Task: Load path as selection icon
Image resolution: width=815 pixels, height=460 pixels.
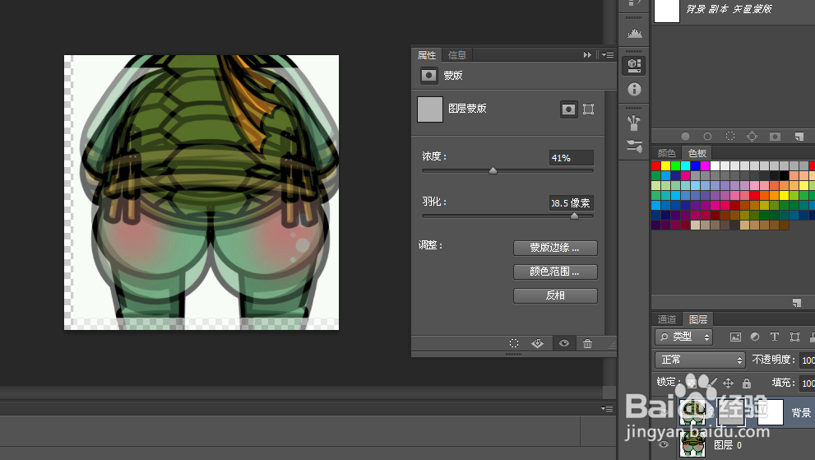Action: pyautogui.click(x=729, y=137)
